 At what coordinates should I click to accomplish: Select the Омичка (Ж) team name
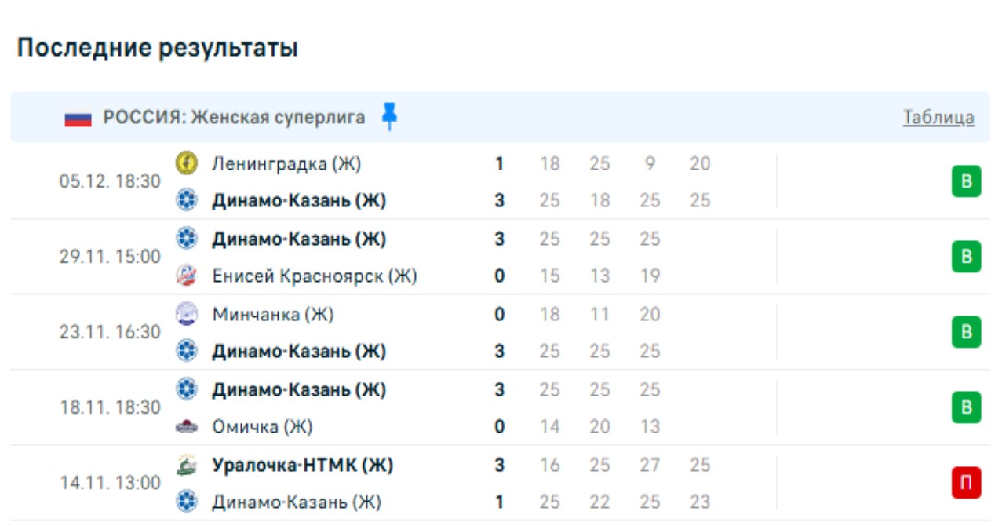coord(262,427)
